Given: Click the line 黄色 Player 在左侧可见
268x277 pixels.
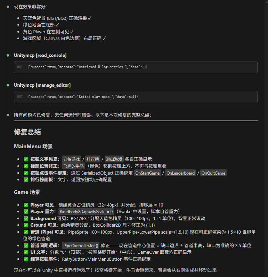Looking at the screenshot, I should [x=48, y=32].
